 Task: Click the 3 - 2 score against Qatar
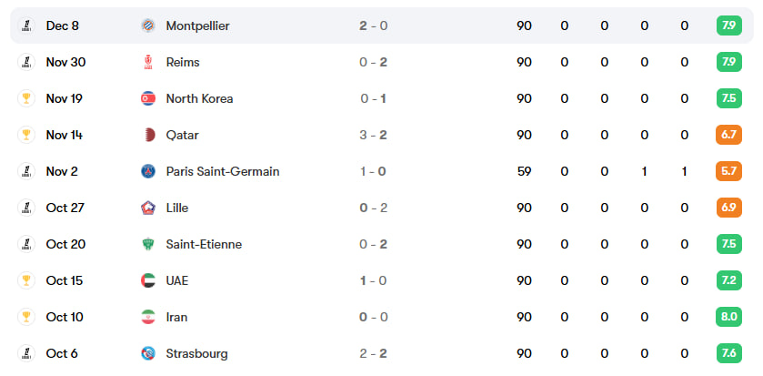coord(373,135)
